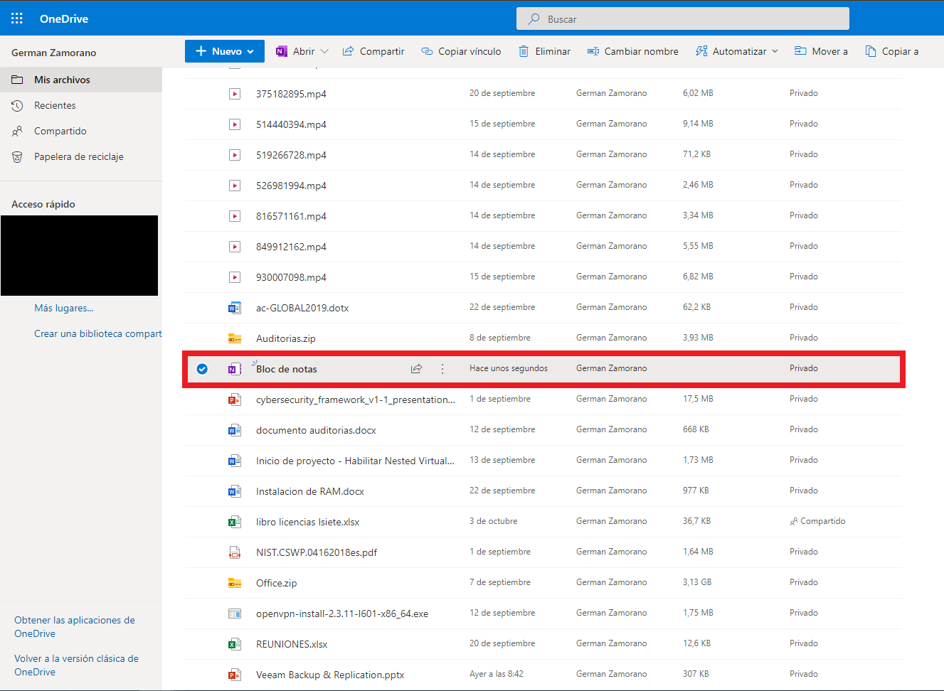Open file 519266728.mp4

291,155
